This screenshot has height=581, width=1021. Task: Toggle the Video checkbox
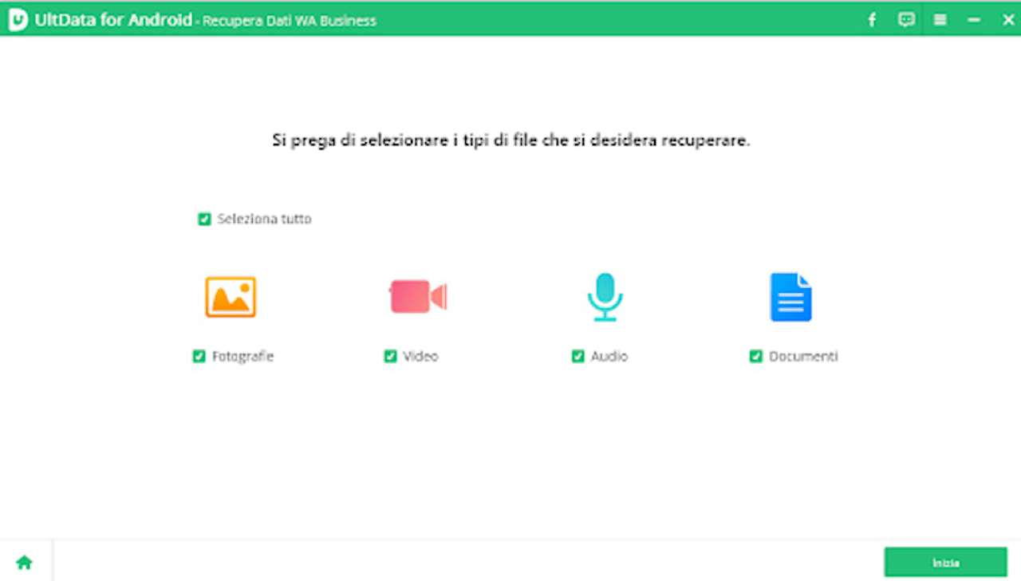(390, 357)
